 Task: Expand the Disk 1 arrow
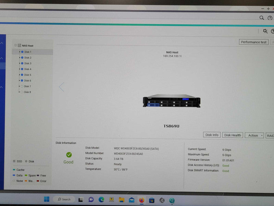pyautogui.click(x=20, y=52)
